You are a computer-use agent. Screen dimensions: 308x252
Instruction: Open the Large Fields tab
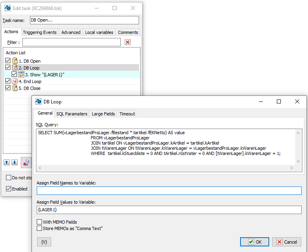103,114
